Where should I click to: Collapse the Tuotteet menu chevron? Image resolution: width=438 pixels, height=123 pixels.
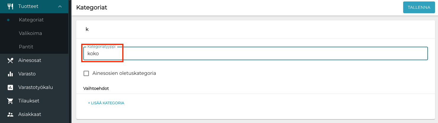point(60,6)
